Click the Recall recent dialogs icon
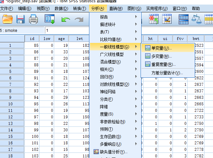This screenshot has height=158, width=213. coord(50,19)
